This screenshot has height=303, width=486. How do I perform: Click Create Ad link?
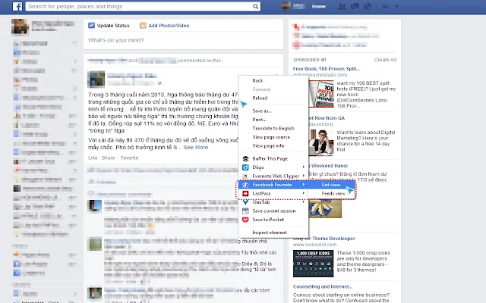pos(385,60)
